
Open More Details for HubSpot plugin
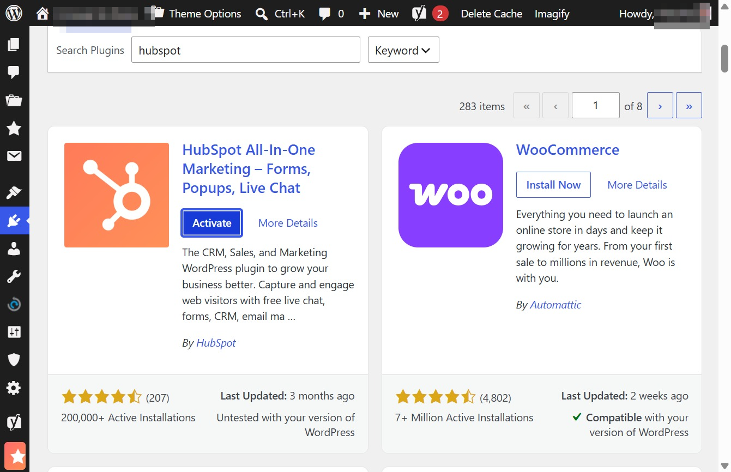point(288,223)
